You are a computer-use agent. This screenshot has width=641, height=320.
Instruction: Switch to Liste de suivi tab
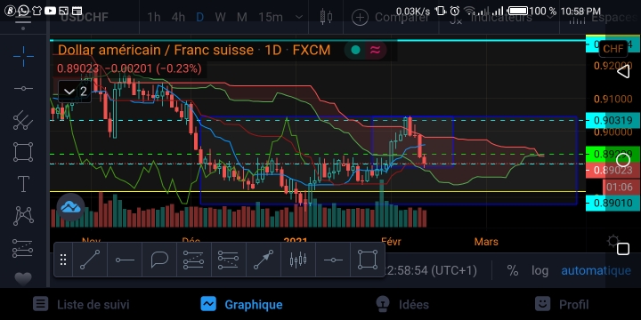point(81,305)
